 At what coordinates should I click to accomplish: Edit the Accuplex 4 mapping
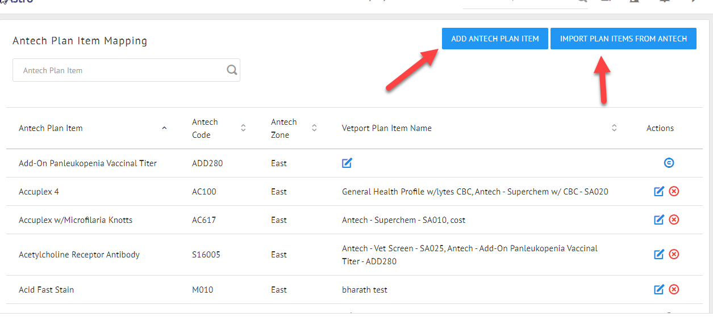coord(659,191)
